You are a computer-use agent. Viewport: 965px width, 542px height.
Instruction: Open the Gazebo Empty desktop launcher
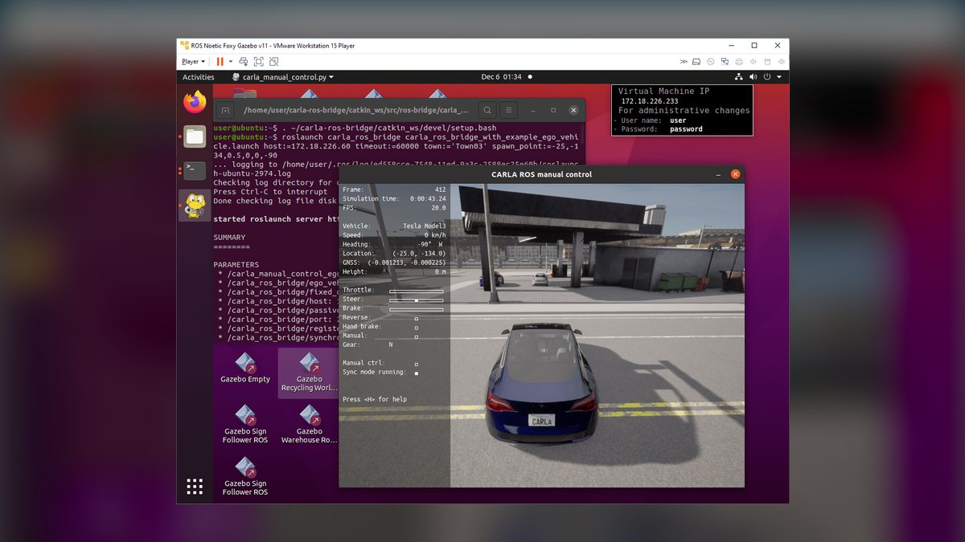coord(245,369)
